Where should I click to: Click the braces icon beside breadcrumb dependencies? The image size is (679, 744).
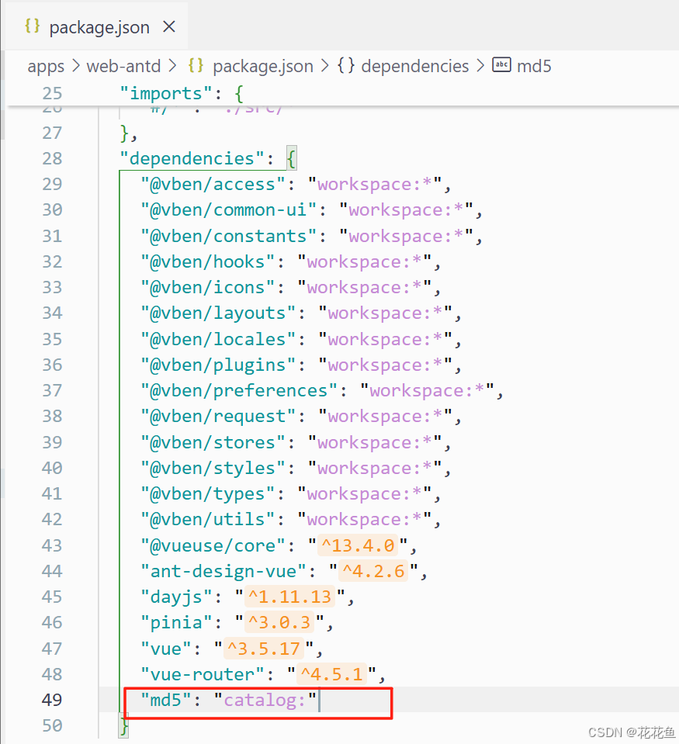pyautogui.click(x=346, y=65)
